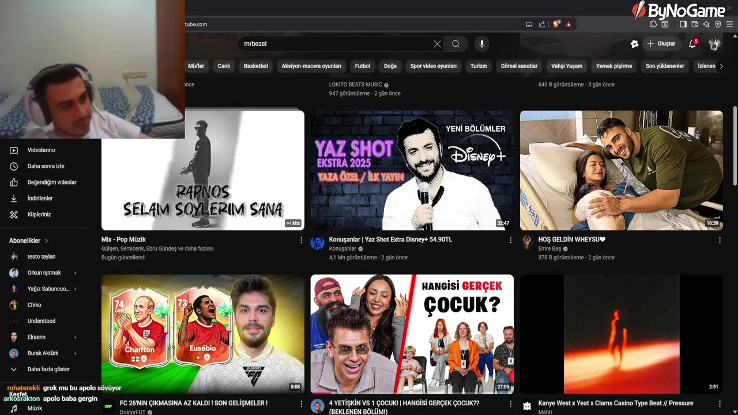Select the Yemek pişirme chip
The width and height of the screenshot is (738, 415).
tap(614, 66)
